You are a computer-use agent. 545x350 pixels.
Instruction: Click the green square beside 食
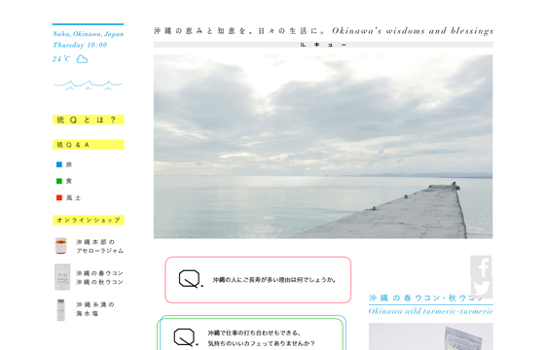(59, 181)
